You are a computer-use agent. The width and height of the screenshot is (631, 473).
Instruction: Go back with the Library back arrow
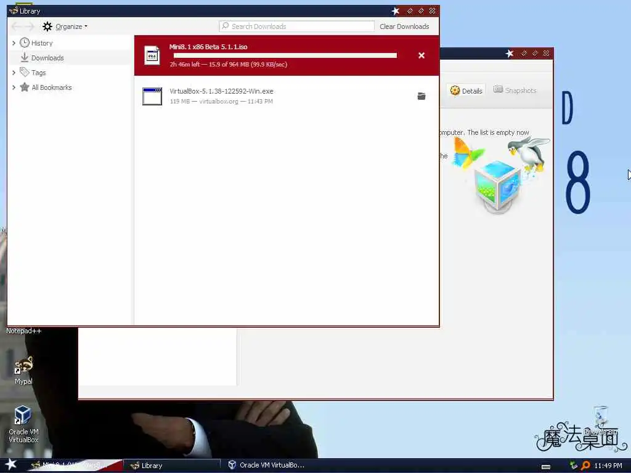pos(16,26)
